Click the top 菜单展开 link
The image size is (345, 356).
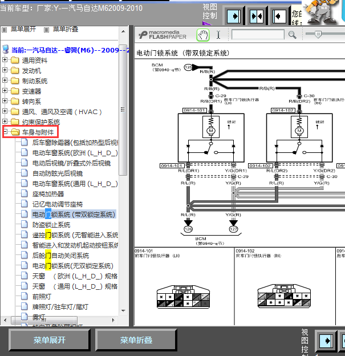pos(23,29)
